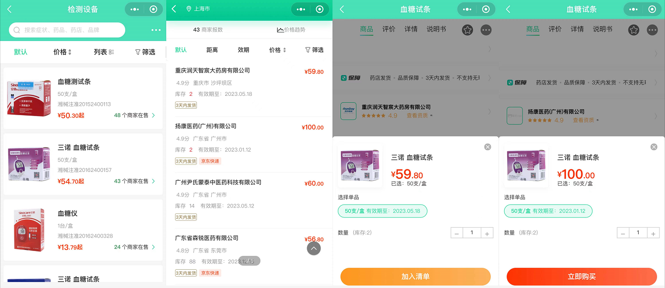Click quantity field in ¥59.80 popup
This screenshot has height=288, width=665.
[x=472, y=233]
